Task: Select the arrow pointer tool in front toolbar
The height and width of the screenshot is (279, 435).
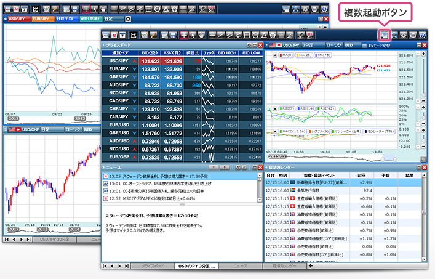Action: 193,35
